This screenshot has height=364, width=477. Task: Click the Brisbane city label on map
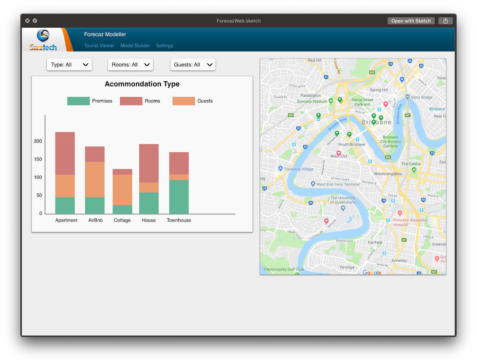click(x=377, y=122)
